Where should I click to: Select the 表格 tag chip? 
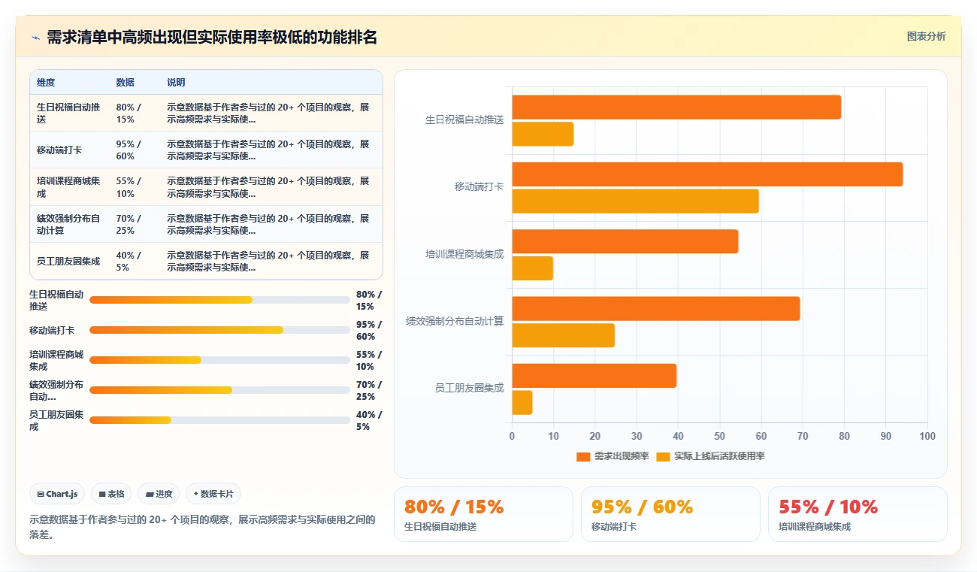click(x=111, y=494)
